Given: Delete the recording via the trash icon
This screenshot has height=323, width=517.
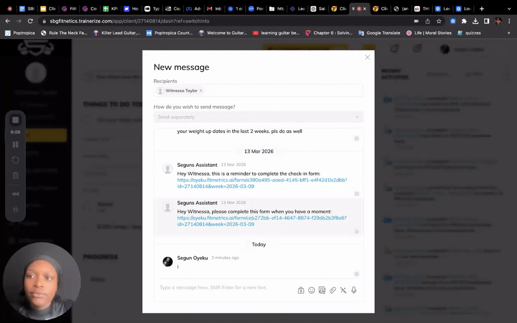Looking at the screenshot, I should coord(15,175).
